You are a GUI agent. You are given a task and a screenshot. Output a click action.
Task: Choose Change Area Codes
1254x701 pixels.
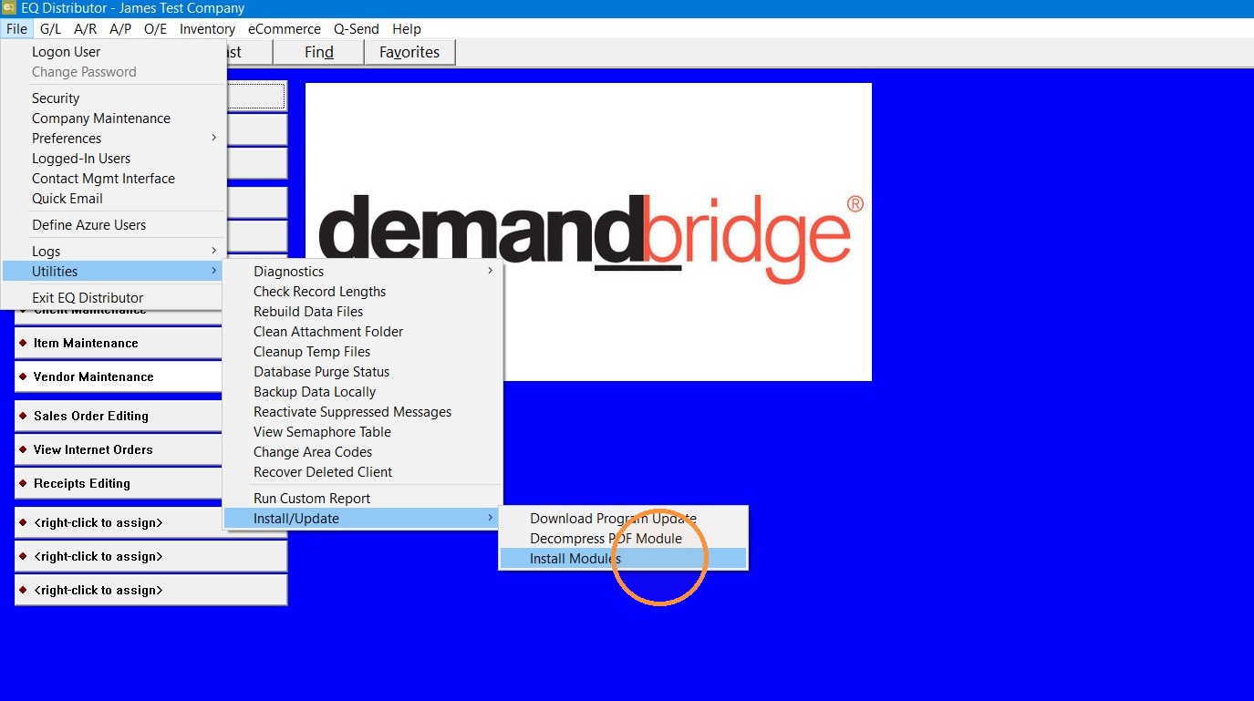[x=363, y=452]
